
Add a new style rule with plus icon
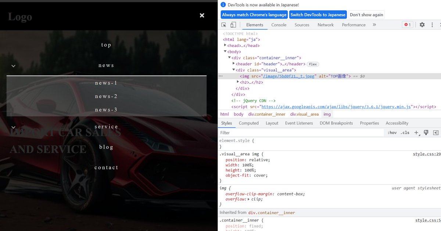tap(417, 133)
